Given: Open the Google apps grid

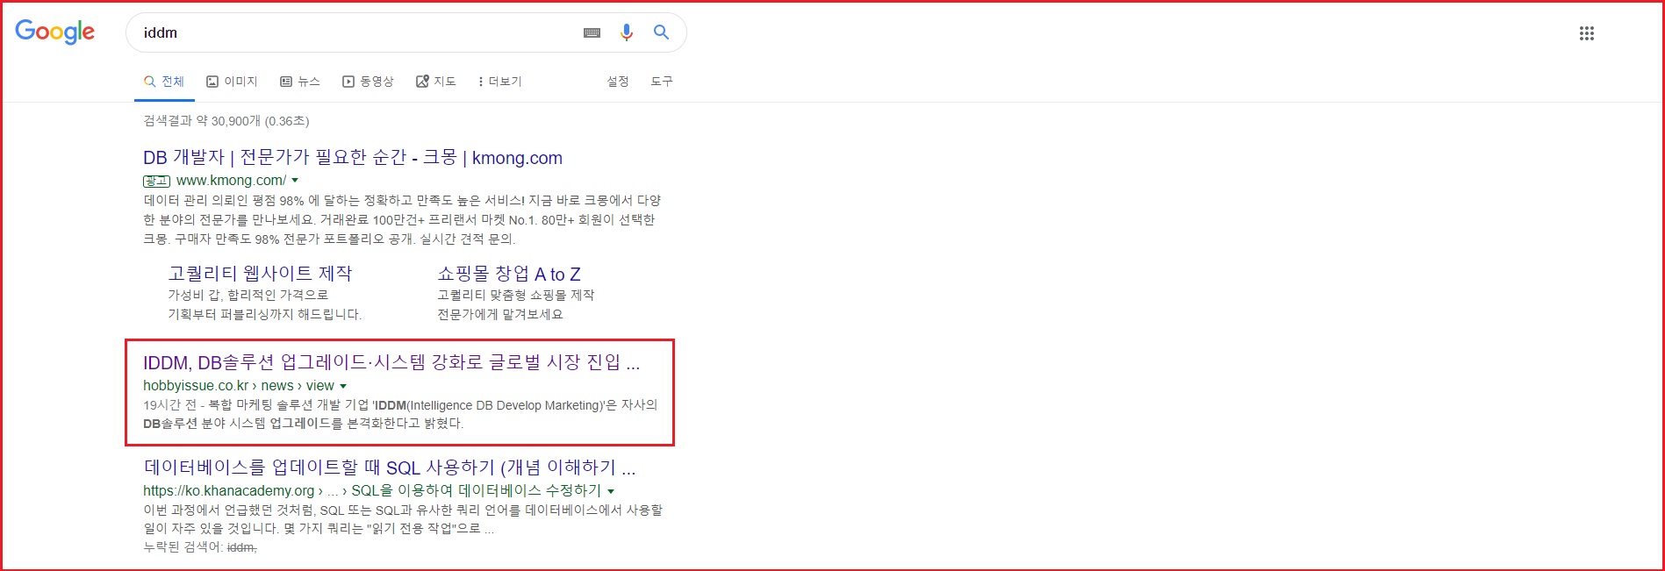Looking at the screenshot, I should (1586, 33).
